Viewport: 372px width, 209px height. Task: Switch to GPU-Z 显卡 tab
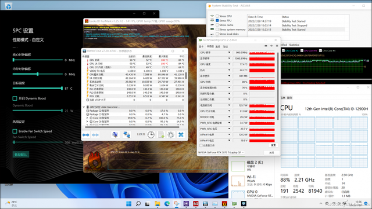tap(201, 46)
